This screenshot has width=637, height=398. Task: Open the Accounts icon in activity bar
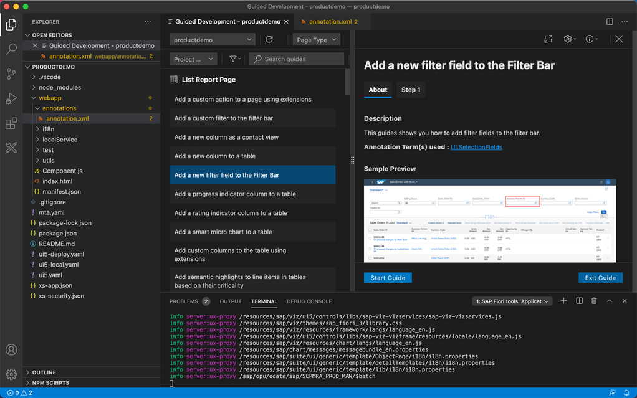[x=11, y=349]
